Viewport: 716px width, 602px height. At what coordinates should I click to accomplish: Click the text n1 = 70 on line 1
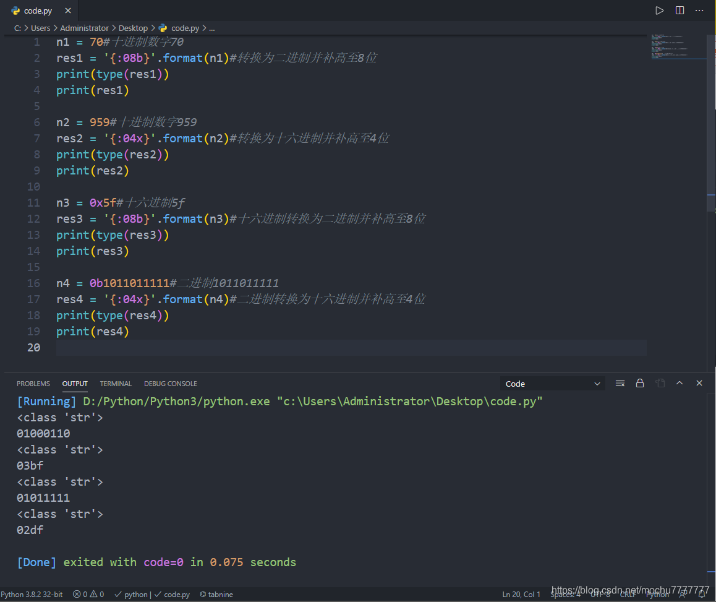(80, 42)
